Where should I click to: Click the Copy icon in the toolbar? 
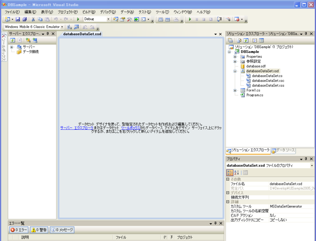40,19
